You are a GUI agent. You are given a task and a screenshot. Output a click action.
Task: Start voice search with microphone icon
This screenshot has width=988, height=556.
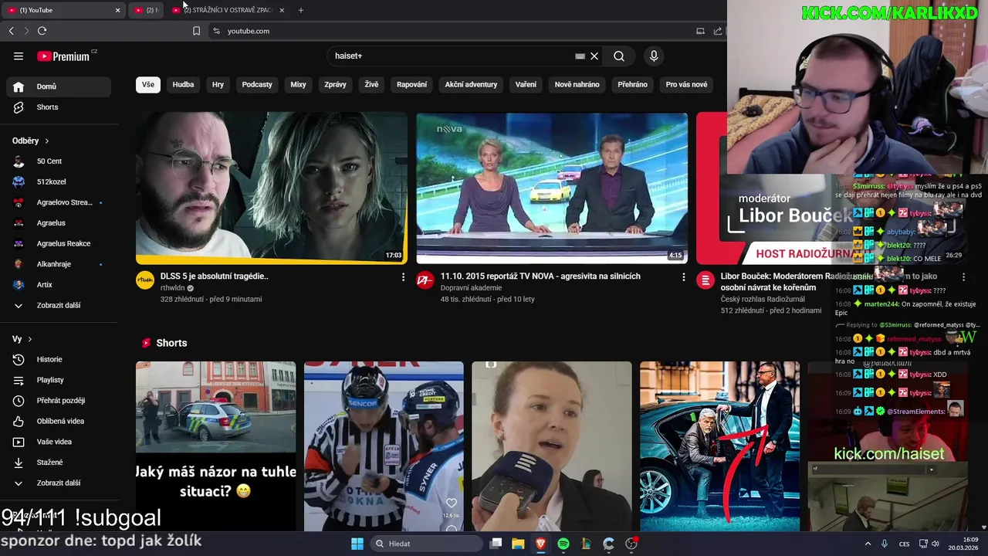click(654, 56)
